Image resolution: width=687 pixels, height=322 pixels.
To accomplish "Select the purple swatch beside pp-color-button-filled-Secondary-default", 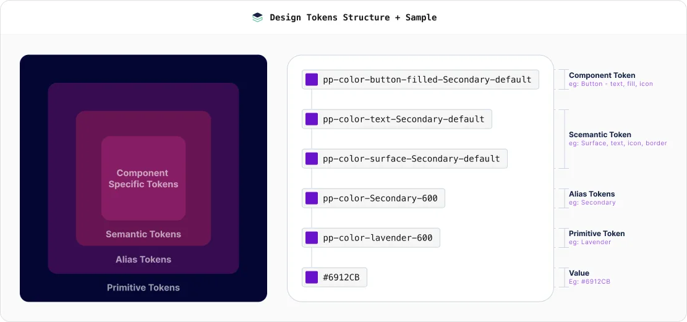I will 312,80.
